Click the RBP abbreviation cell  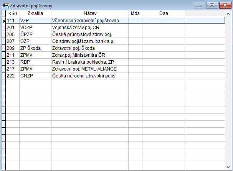tap(35, 62)
